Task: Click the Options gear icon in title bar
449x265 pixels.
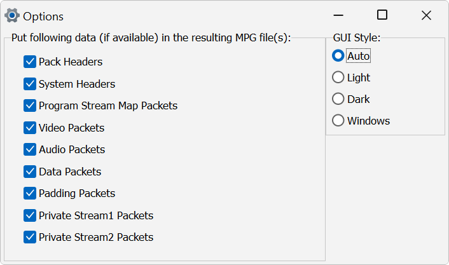Action: click(x=11, y=15)
